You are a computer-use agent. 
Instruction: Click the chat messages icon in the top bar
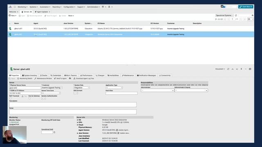pyautogui.click(x=223, y=7)
